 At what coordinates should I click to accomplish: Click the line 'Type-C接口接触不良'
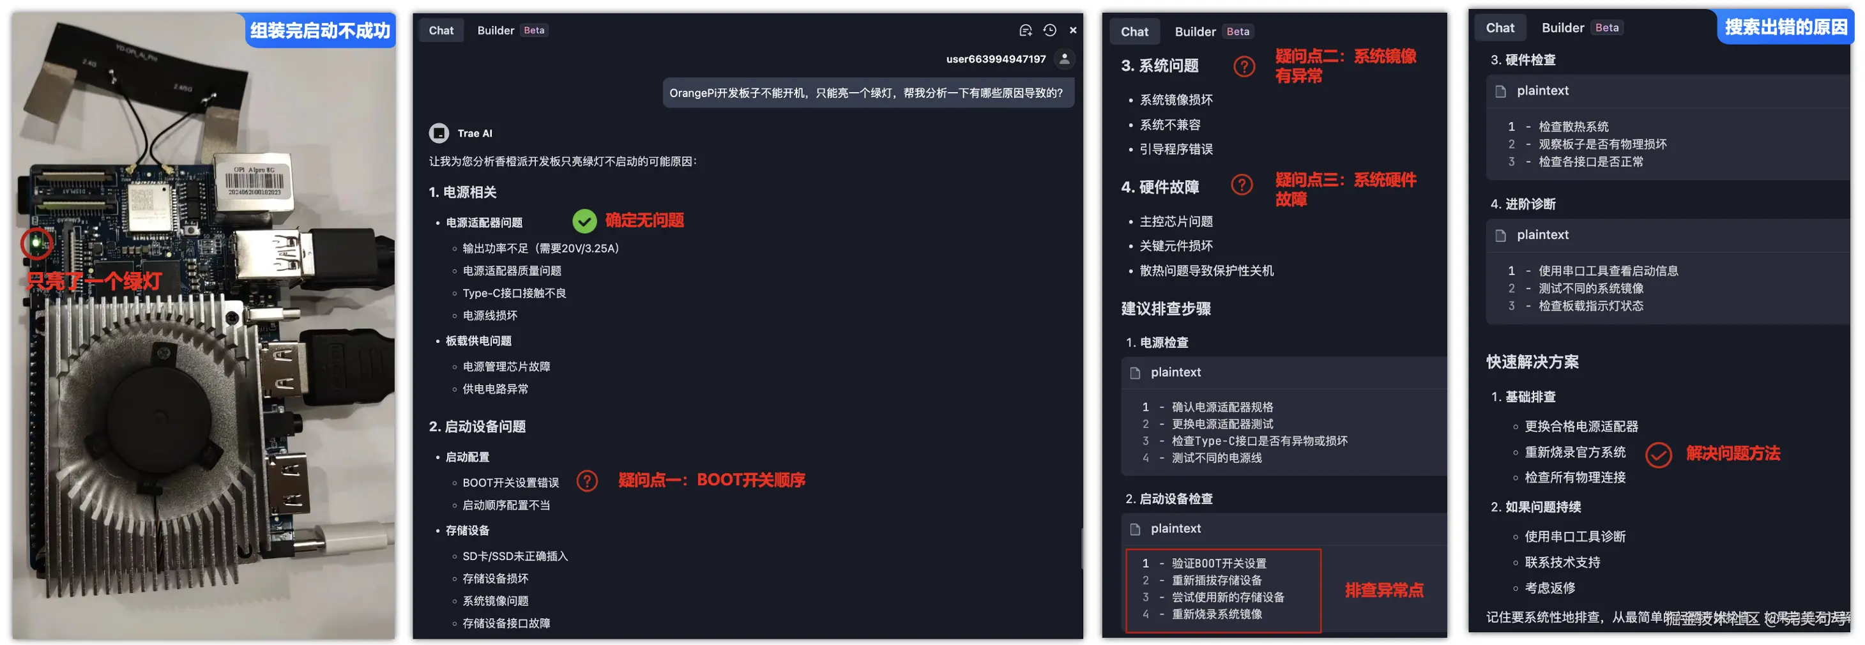[514, 293]
